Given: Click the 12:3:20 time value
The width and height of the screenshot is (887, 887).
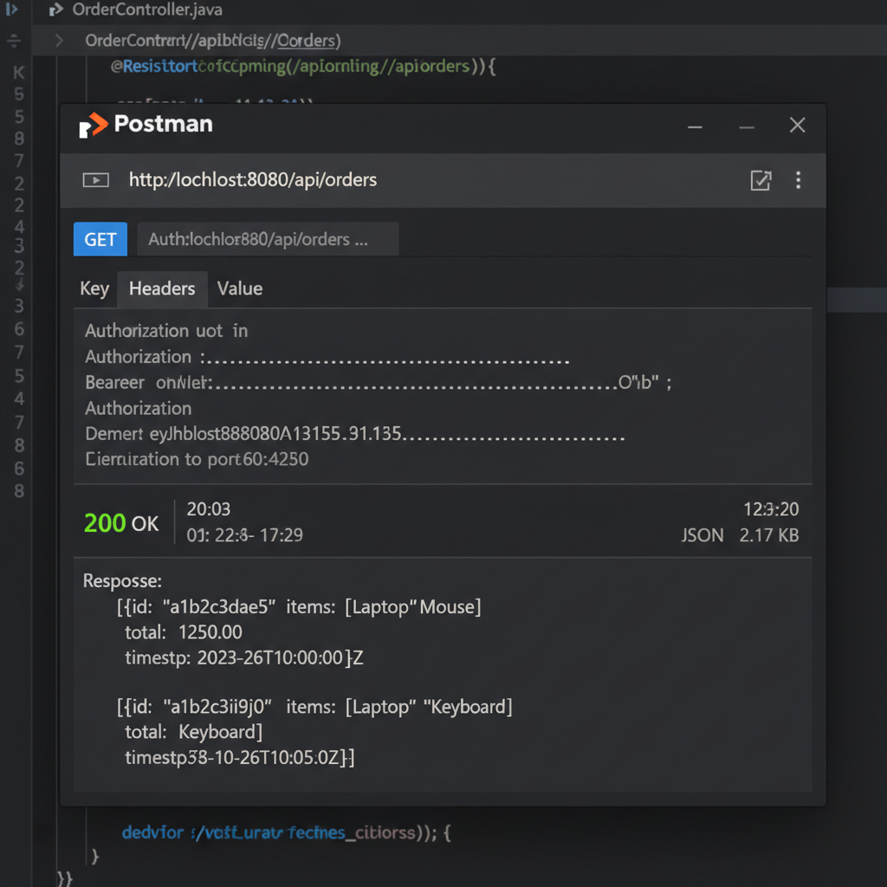Looking at the screenshot, I should coord(771,509).
